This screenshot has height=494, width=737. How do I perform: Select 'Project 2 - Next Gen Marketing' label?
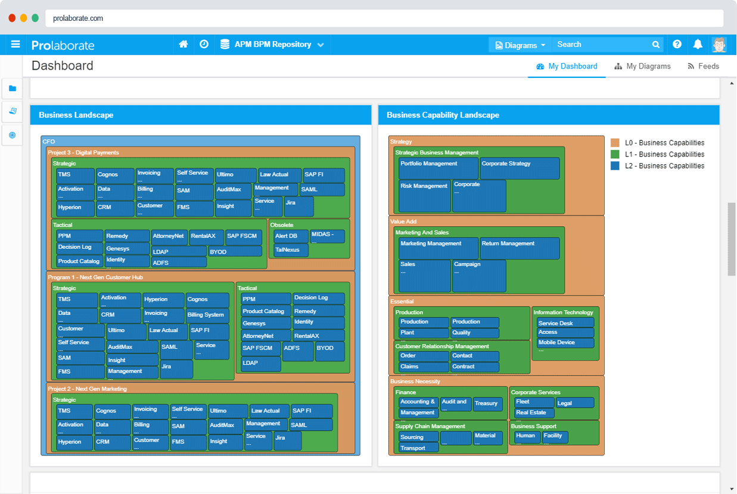point(88,389)
